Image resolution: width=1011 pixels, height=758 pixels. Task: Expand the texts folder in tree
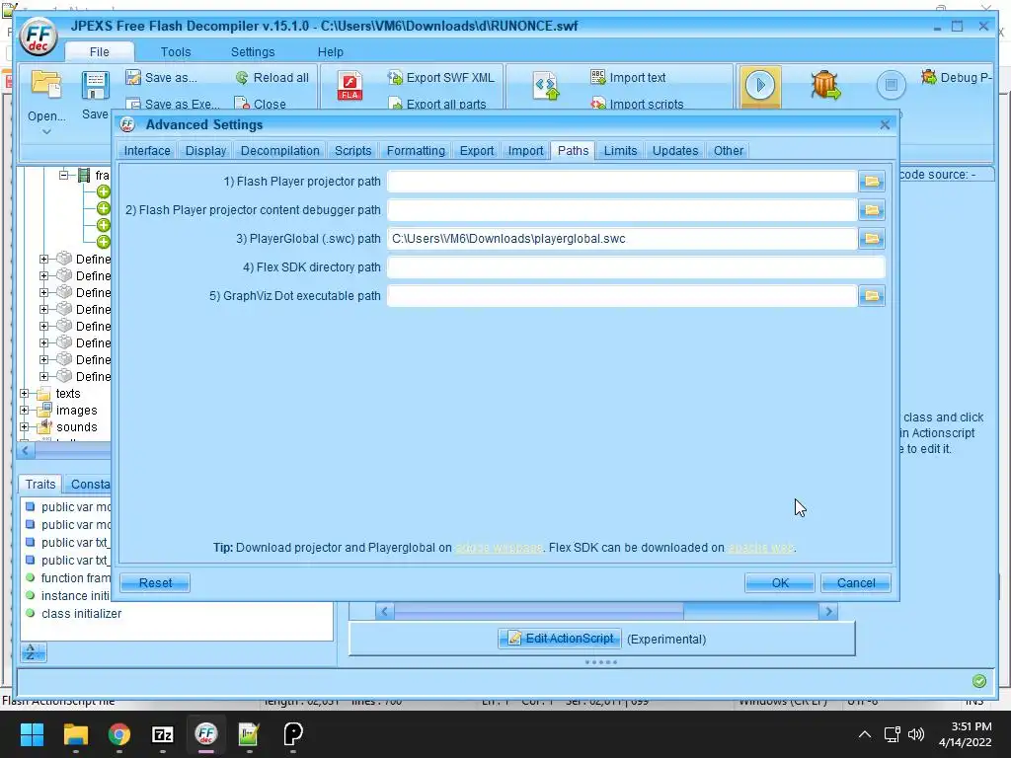tap(25, 393)
